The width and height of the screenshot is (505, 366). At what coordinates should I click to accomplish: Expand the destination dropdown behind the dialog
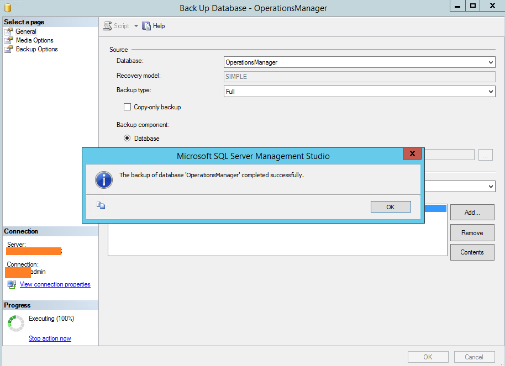pyautogui.click(x=491, y=187)
